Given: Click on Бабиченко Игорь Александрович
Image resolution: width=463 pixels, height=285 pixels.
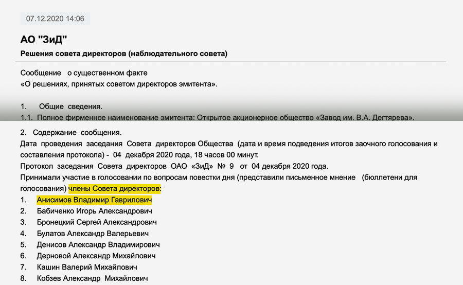Looking at the screenshot, I should [95, 211].
